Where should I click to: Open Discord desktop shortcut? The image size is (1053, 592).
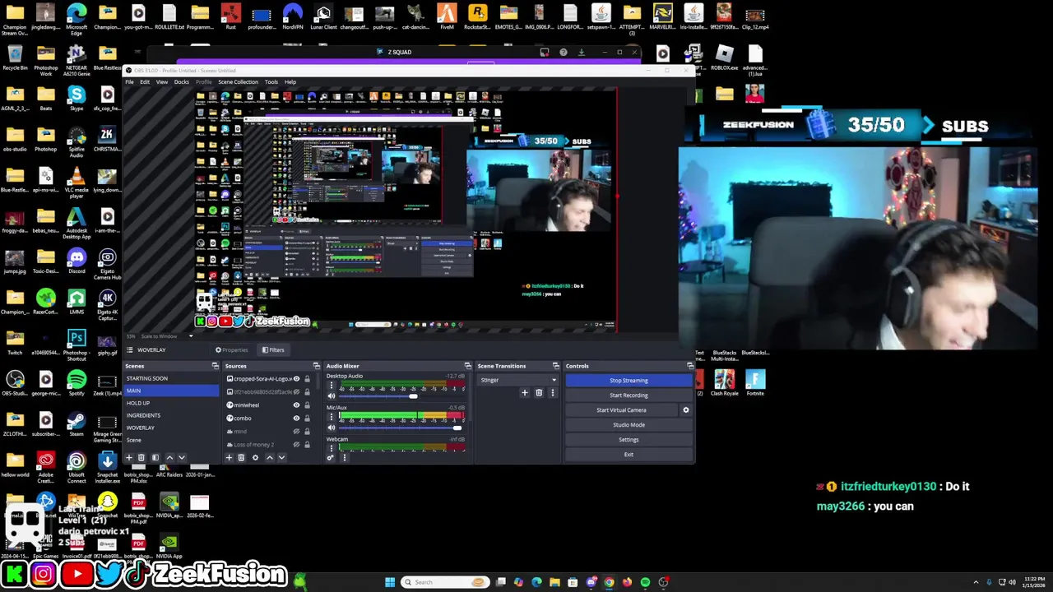click(x=77, y=262)
